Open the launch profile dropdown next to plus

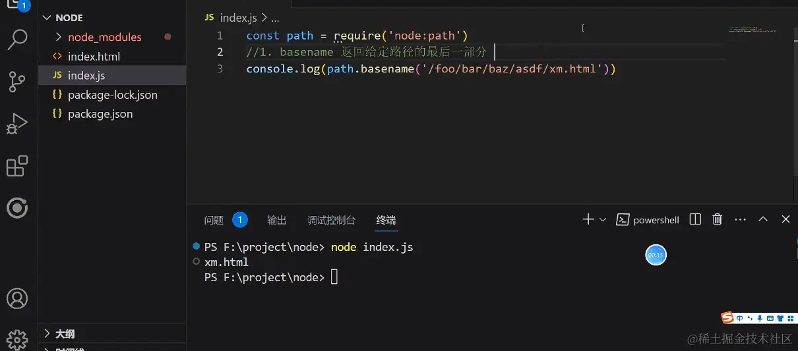(x=602, y=220)
